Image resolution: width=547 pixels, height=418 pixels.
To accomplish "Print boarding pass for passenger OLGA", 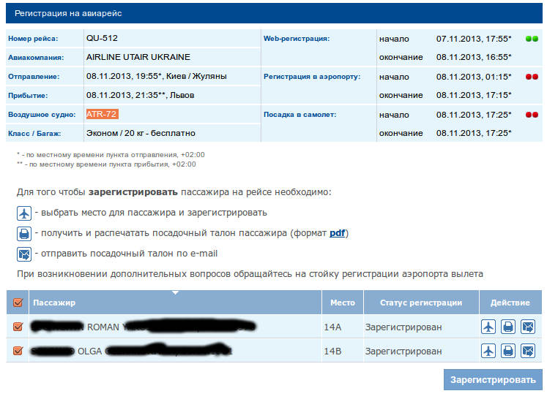I will 507,351.
